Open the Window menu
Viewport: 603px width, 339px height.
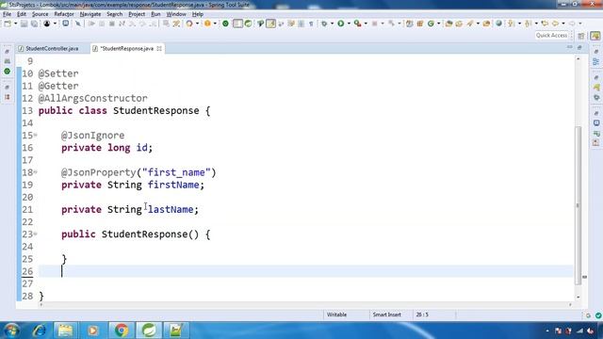point(176,14)
